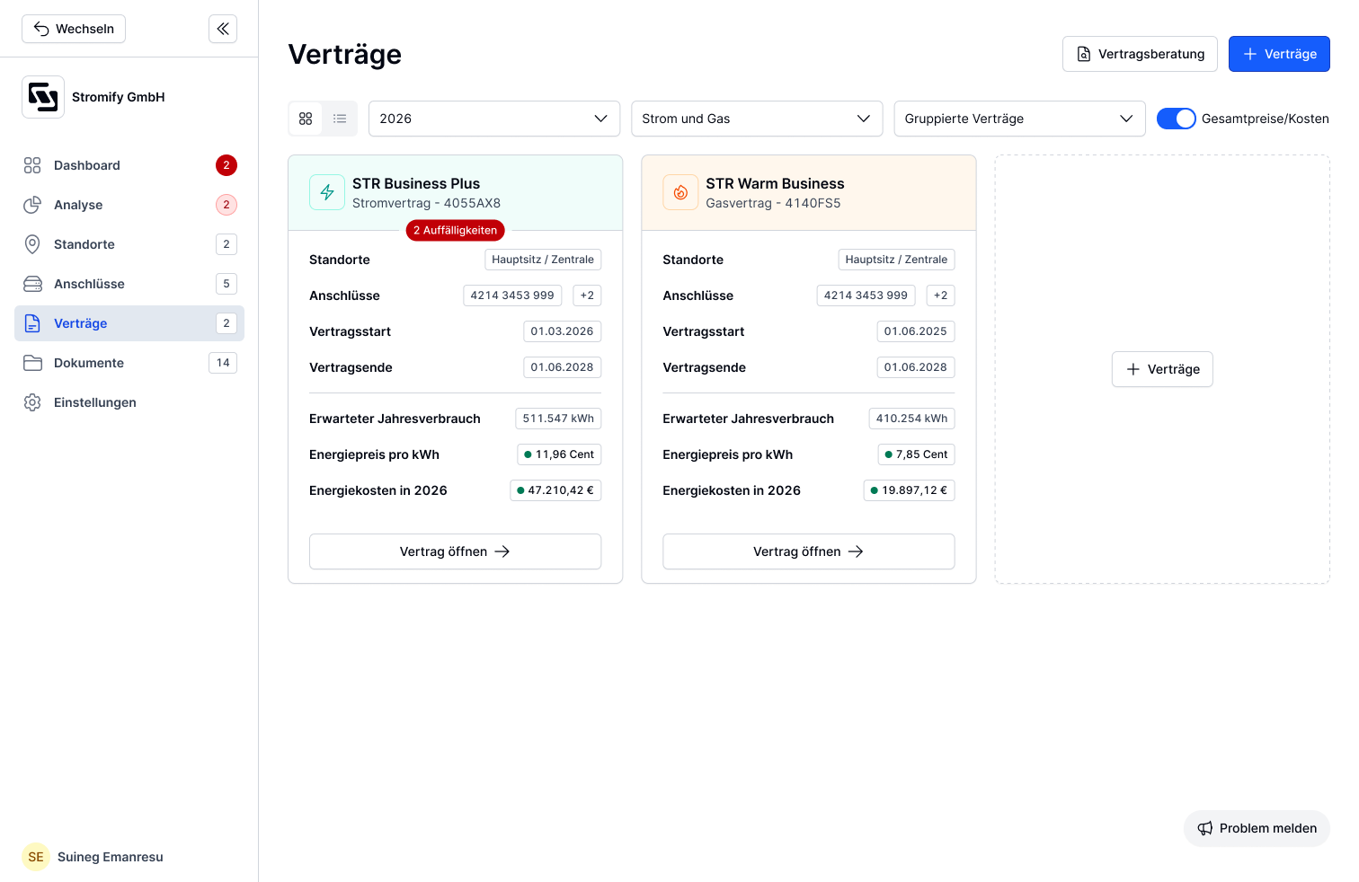Click the Problem melden button
This screenshot has height=882, width=1359.
(1257, 828)
